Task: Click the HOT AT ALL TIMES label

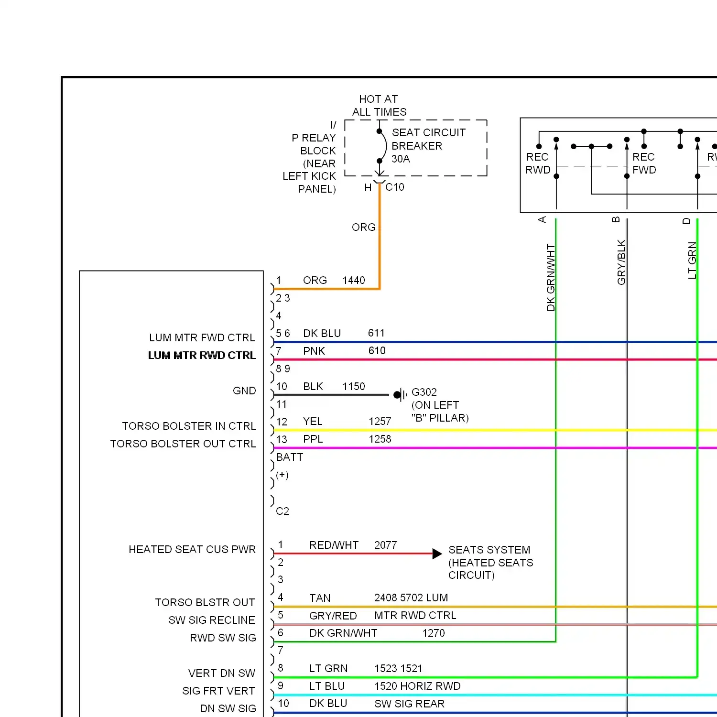Action: (x=380, y=106)
